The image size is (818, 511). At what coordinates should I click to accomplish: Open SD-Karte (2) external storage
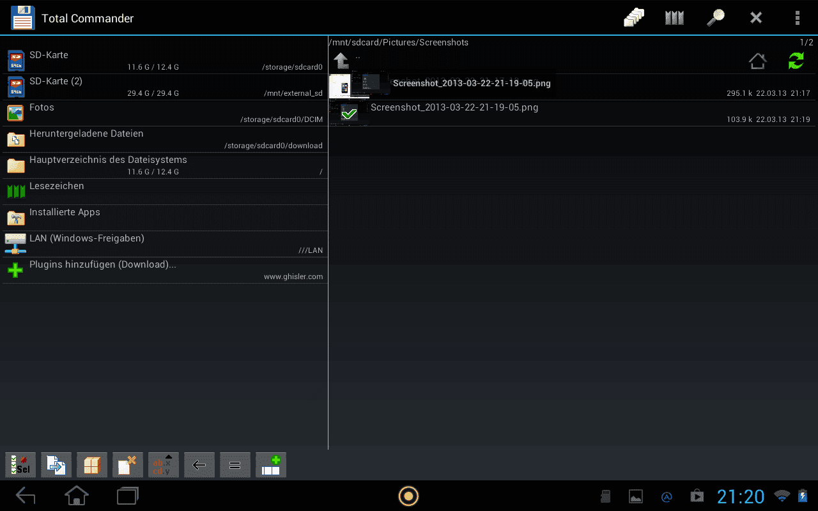(x=165, y=87)
